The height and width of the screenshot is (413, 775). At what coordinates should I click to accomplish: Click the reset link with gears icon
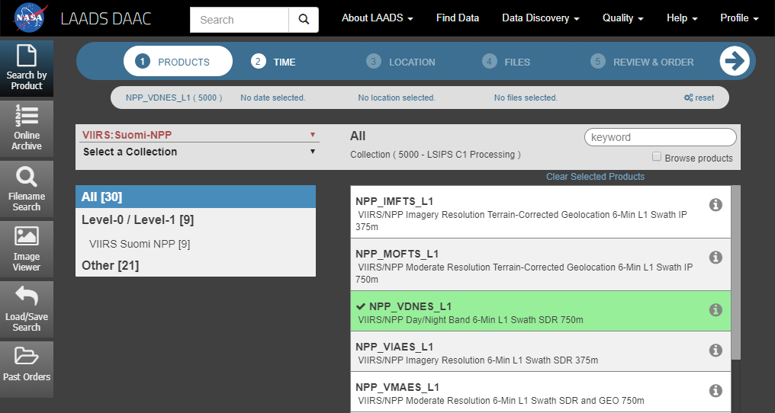pos(699,98)
